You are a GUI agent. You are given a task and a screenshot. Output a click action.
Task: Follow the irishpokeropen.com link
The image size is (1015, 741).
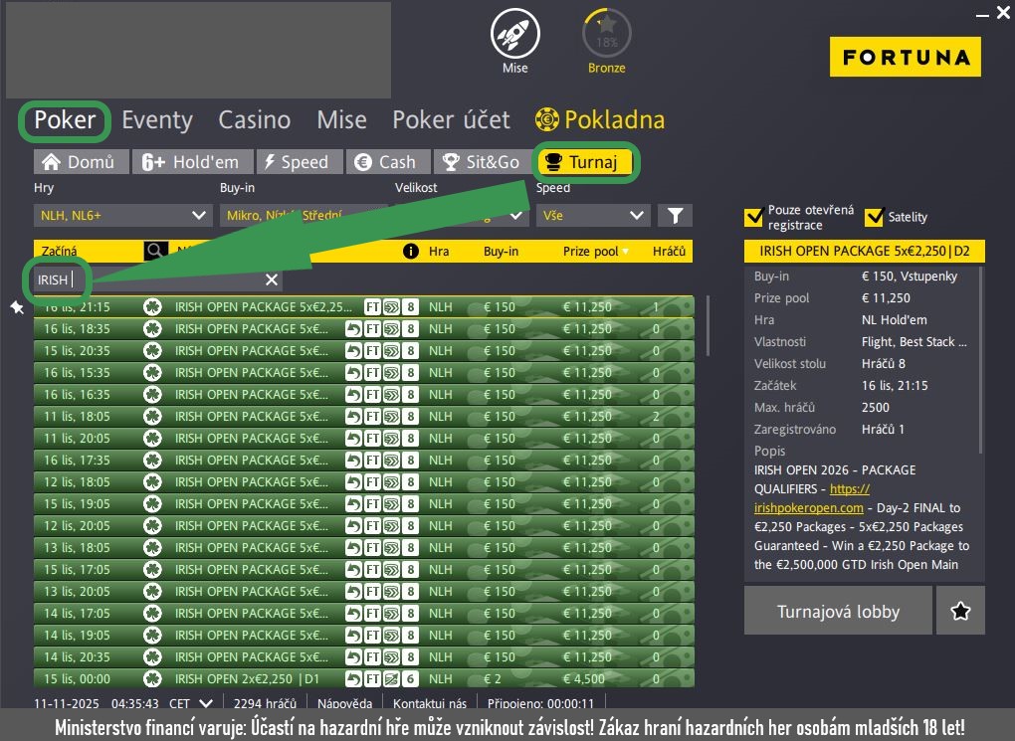tap(808, 507)
